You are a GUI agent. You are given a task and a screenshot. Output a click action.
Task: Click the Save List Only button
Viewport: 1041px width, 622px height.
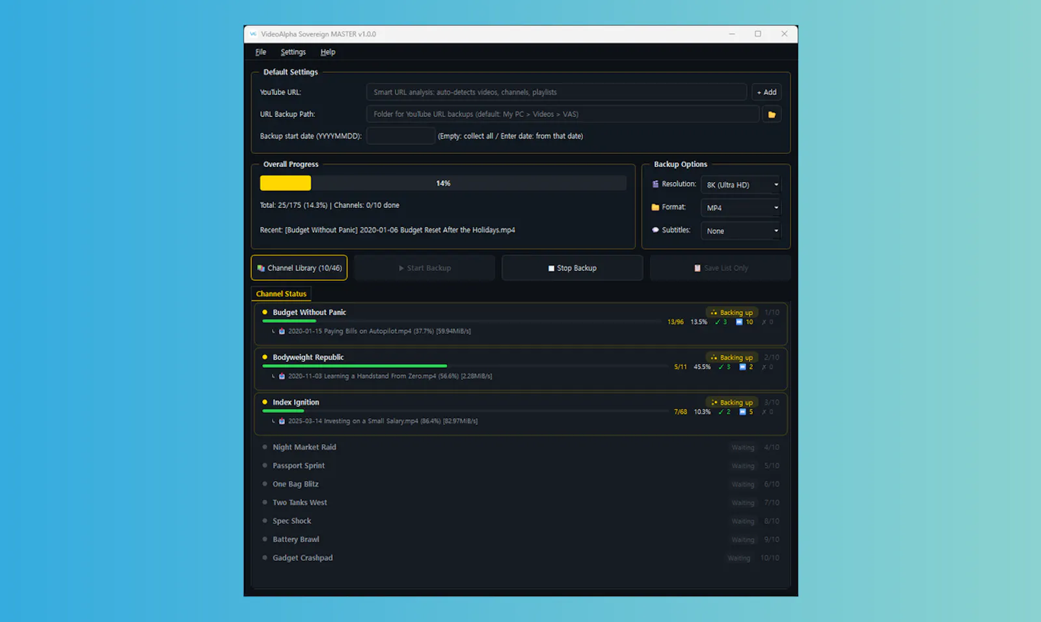click(x=720, y=268)
